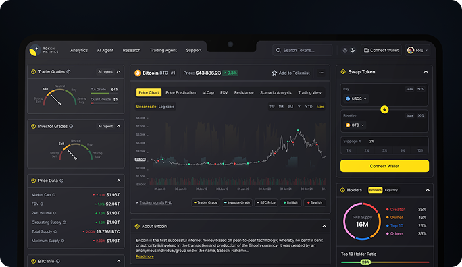Click the star icon to add to tokenlist
The width and height of the screenshot is (462, 267).
coord(274,73)
